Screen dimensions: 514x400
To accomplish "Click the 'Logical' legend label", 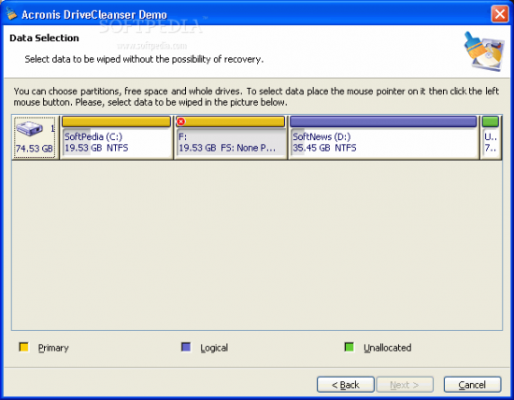I will pyautogui.click(x=214, y=348).
